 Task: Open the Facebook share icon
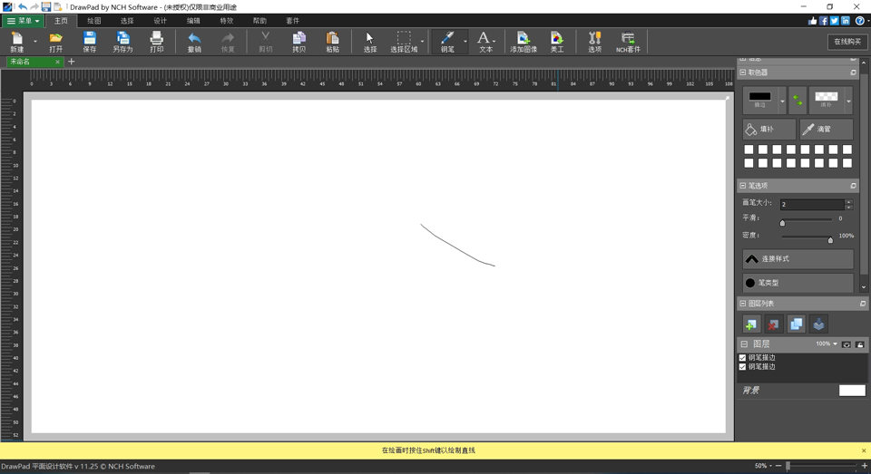point(824,21)
